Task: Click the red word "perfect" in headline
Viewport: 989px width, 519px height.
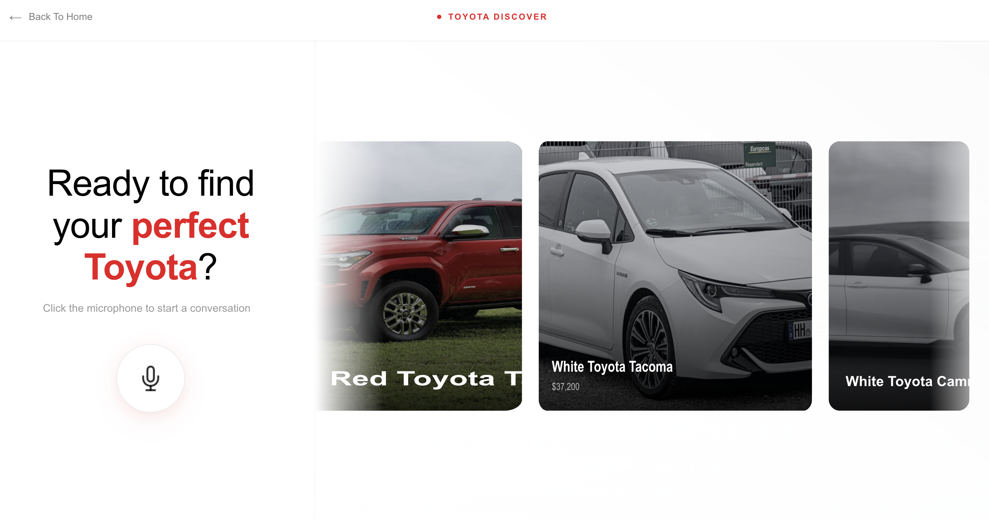Action: (190, 225)
